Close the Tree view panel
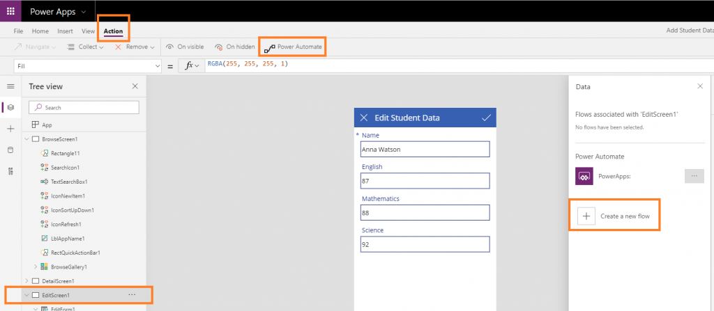714x311 pixels. click(135, 86)
